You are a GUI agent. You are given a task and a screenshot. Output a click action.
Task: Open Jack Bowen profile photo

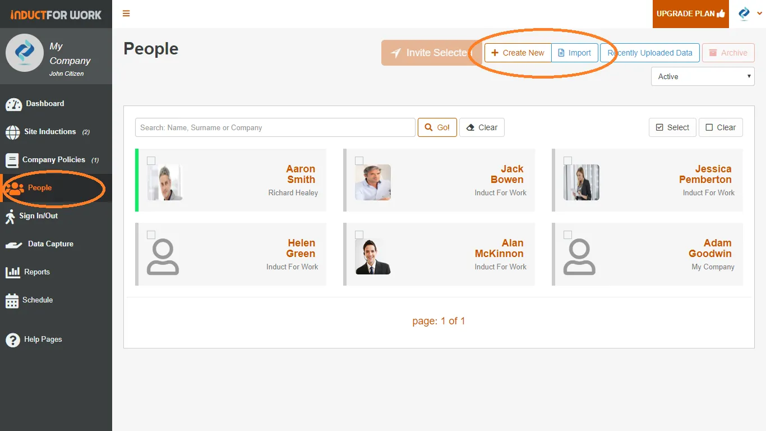pyautogui.click(x=373, y=182)
